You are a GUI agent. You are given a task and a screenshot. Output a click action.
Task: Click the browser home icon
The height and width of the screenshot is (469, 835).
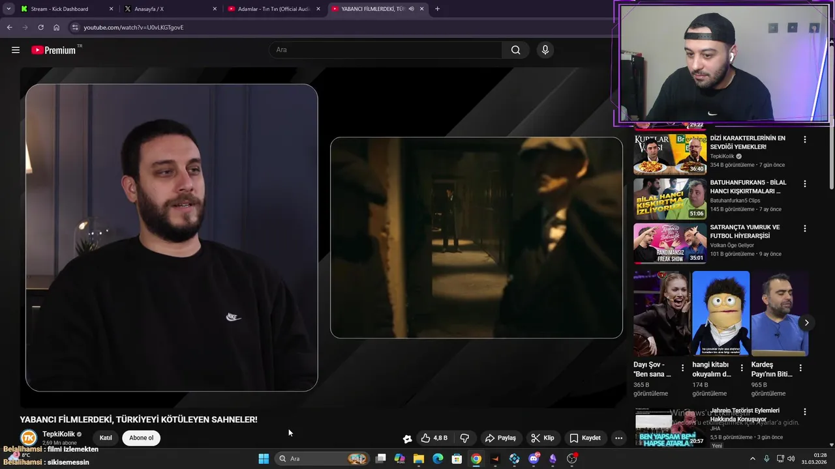[x=56, y=27]
